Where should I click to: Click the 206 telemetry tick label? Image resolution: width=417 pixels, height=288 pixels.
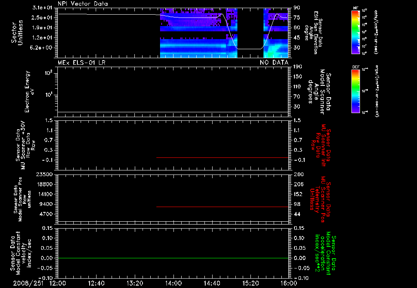tap(298, 184)
